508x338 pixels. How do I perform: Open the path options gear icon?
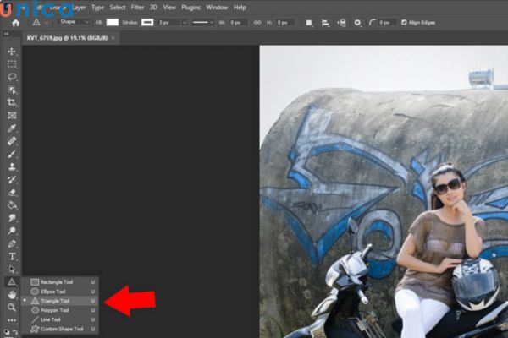point(356,22)
